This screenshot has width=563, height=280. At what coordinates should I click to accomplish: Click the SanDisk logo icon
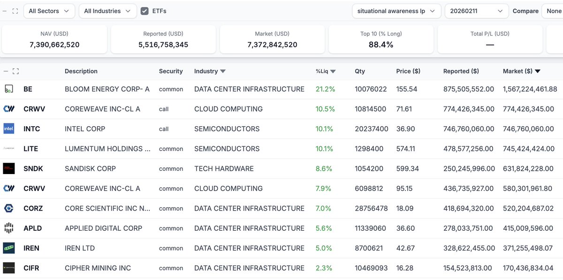8,168
